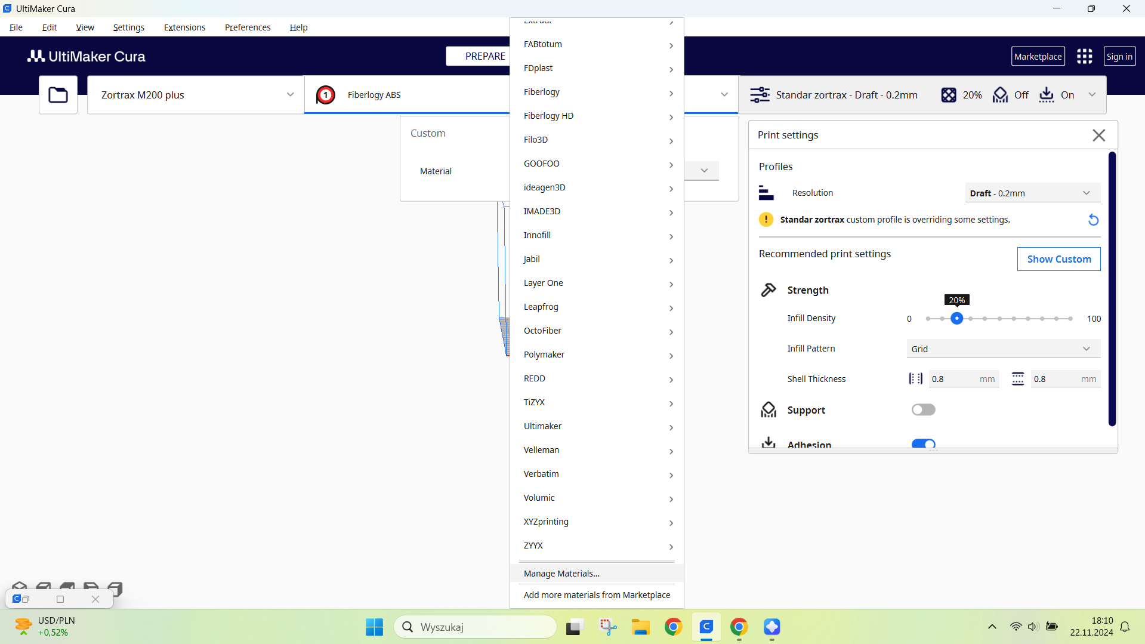Open the Marketplace button
This screenshot has width=1145, height=644.
[x=1038, y=56]
